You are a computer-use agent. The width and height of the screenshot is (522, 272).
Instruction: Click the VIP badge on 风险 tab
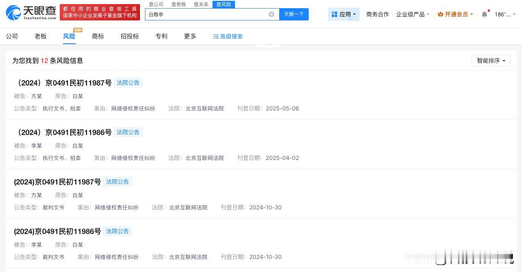[77, 30]
